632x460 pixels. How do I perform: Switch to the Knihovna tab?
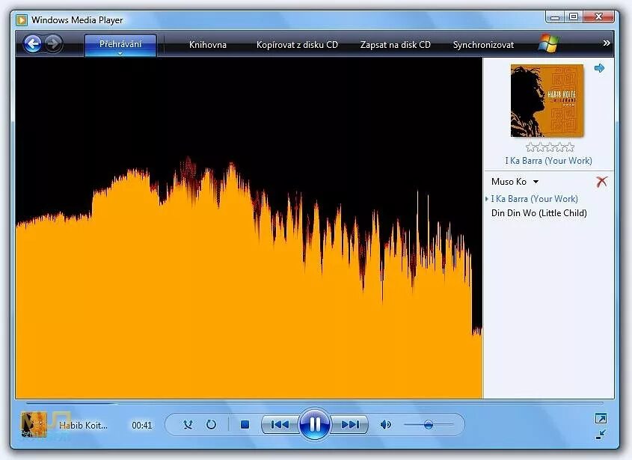click(208, 45)
